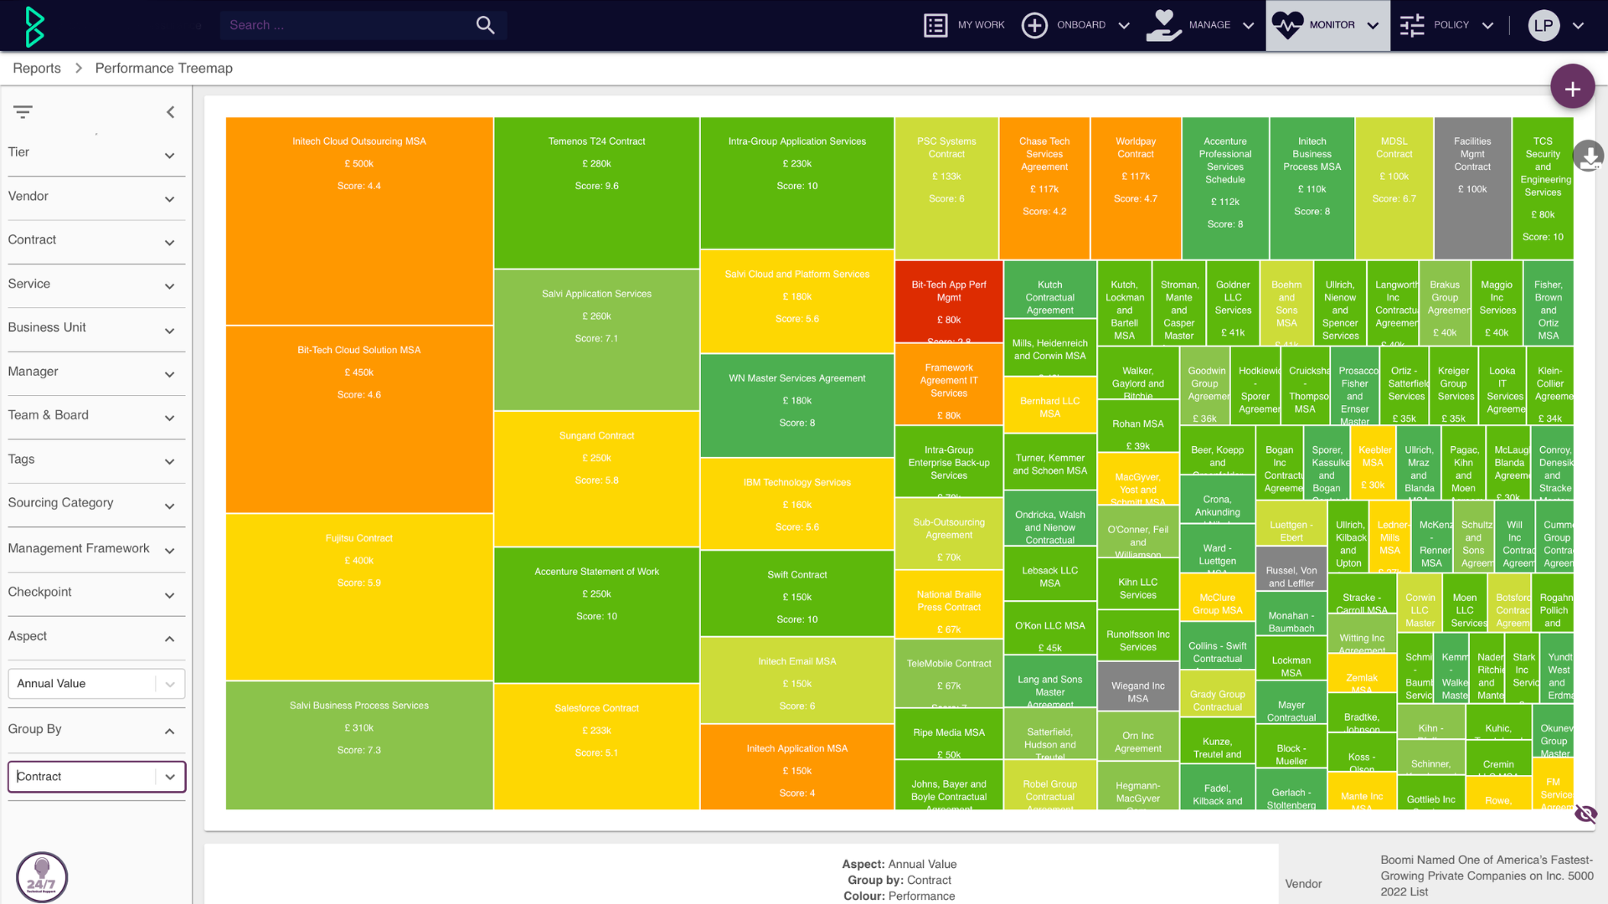Click the filter lines icon
1608x904 pixels.
point(23,111)
